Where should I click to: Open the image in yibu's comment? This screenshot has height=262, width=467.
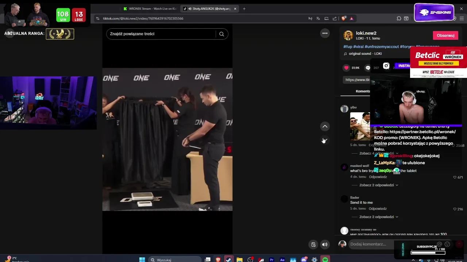click(x=360, y=126)
